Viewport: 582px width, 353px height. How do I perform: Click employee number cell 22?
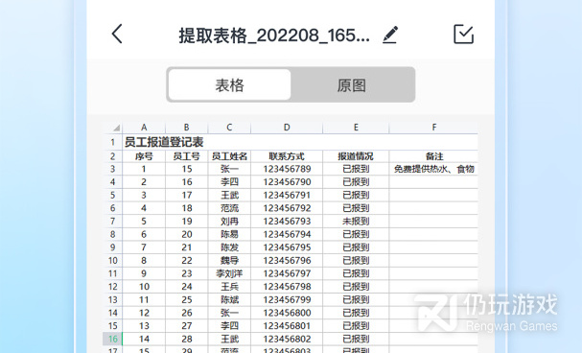pyautogui.click(x=187, y=261)
